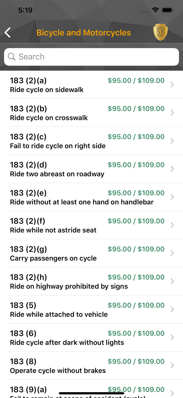The height and width of the screenshot is (398, 183).
Task: Expand chevron for Ride cycle on sidewalk
Action: [x=172, y=85]
